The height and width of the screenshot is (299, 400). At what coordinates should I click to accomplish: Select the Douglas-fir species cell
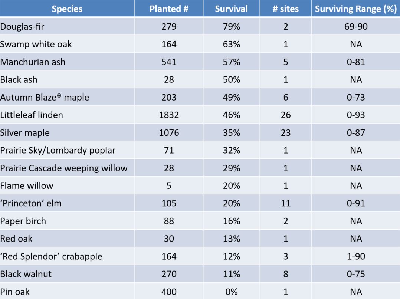click(x=19, y=27)
